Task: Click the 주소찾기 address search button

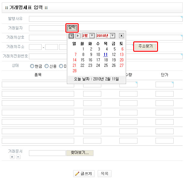Action: 146,47
